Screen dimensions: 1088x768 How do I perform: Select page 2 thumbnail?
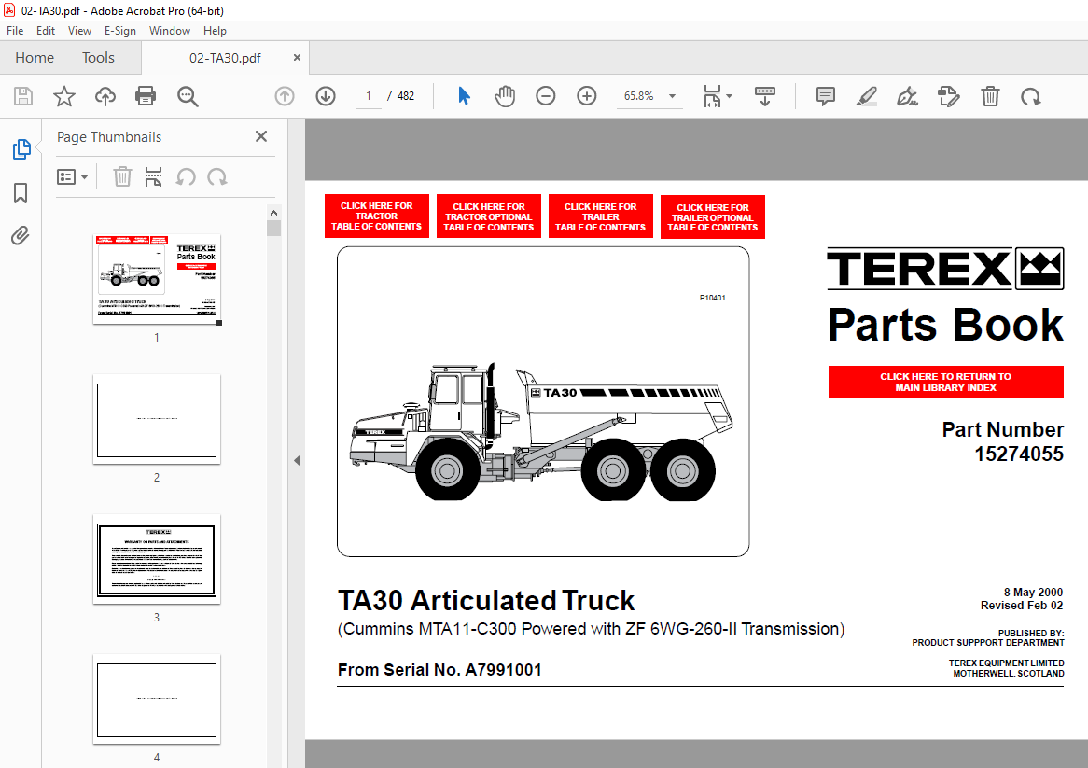pos(157,419)
